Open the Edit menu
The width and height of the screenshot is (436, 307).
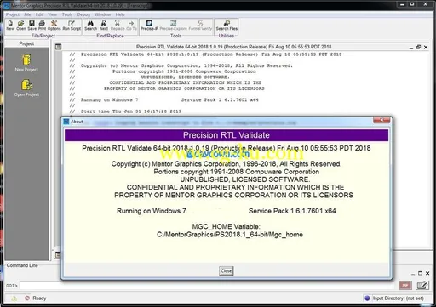click(x=39, y=14)
